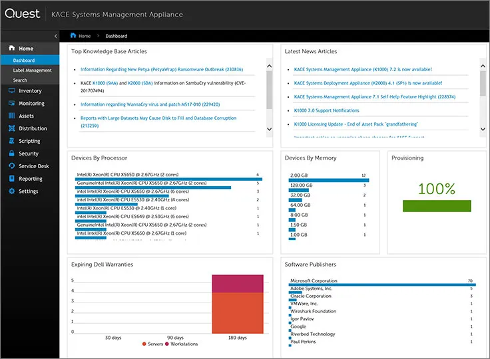Viewport: 490px width, 359px height.
Task: Click up arrow in Latest News Articles
Action: click(x=483, y=66)
